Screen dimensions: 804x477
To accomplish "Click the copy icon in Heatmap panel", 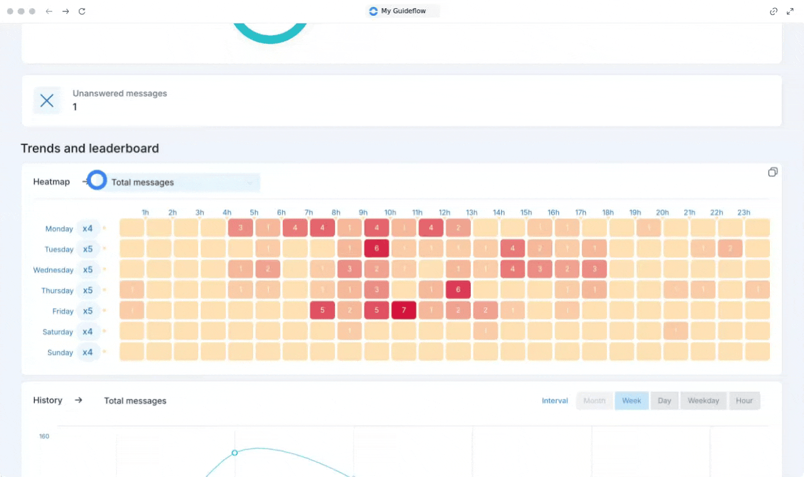I will [x=772, y=172].
